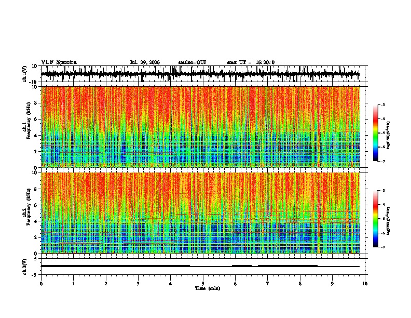Click time axis tick label '8'
411x318 pixels.
coord(300,284)
